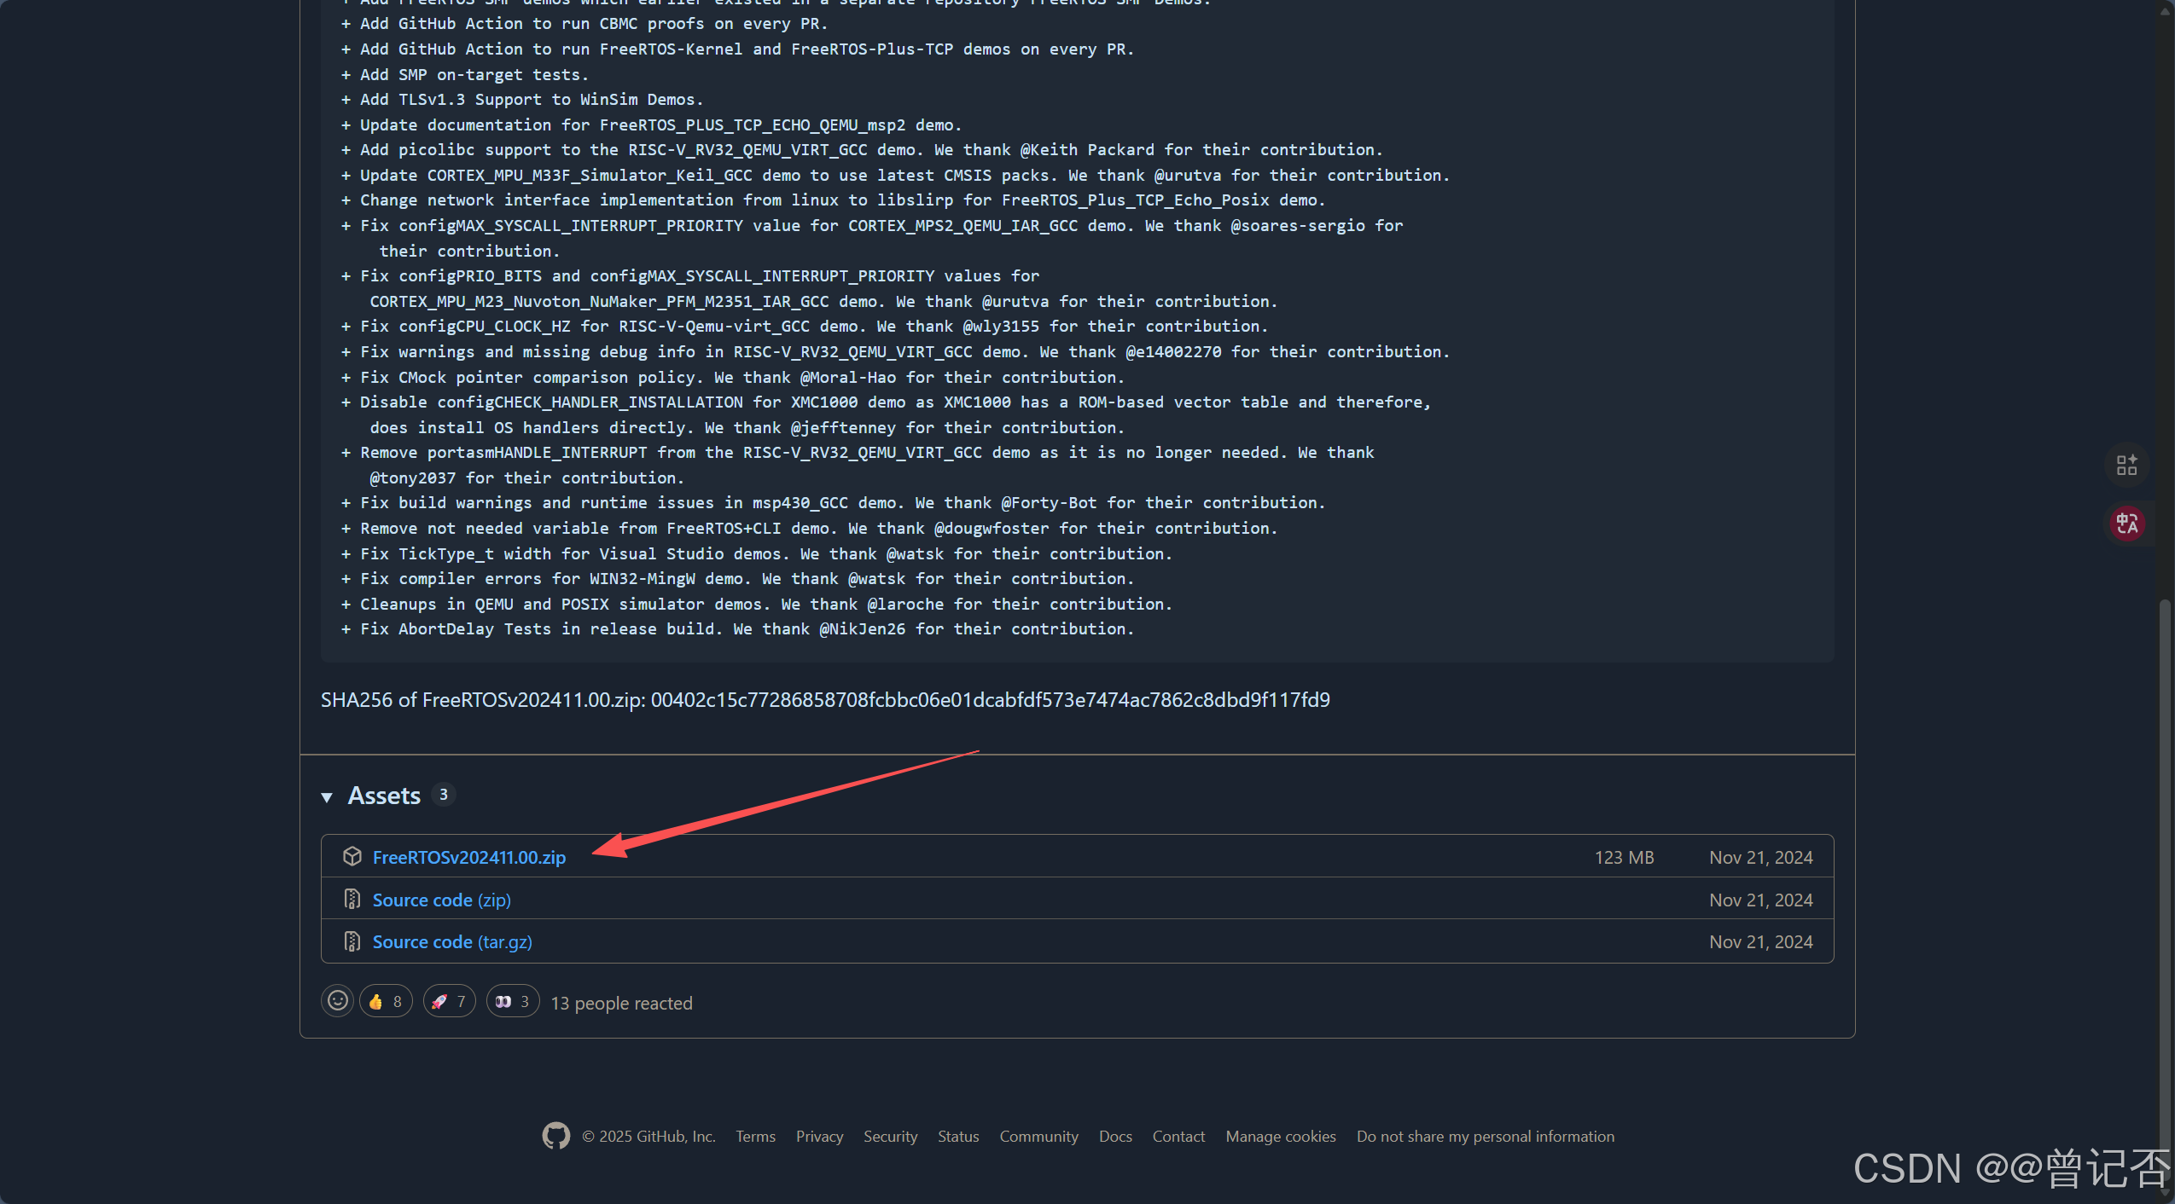Click the grid-plus extension floating icon
Screen dimensions: 2175x1204
[x=2127, y=465]
